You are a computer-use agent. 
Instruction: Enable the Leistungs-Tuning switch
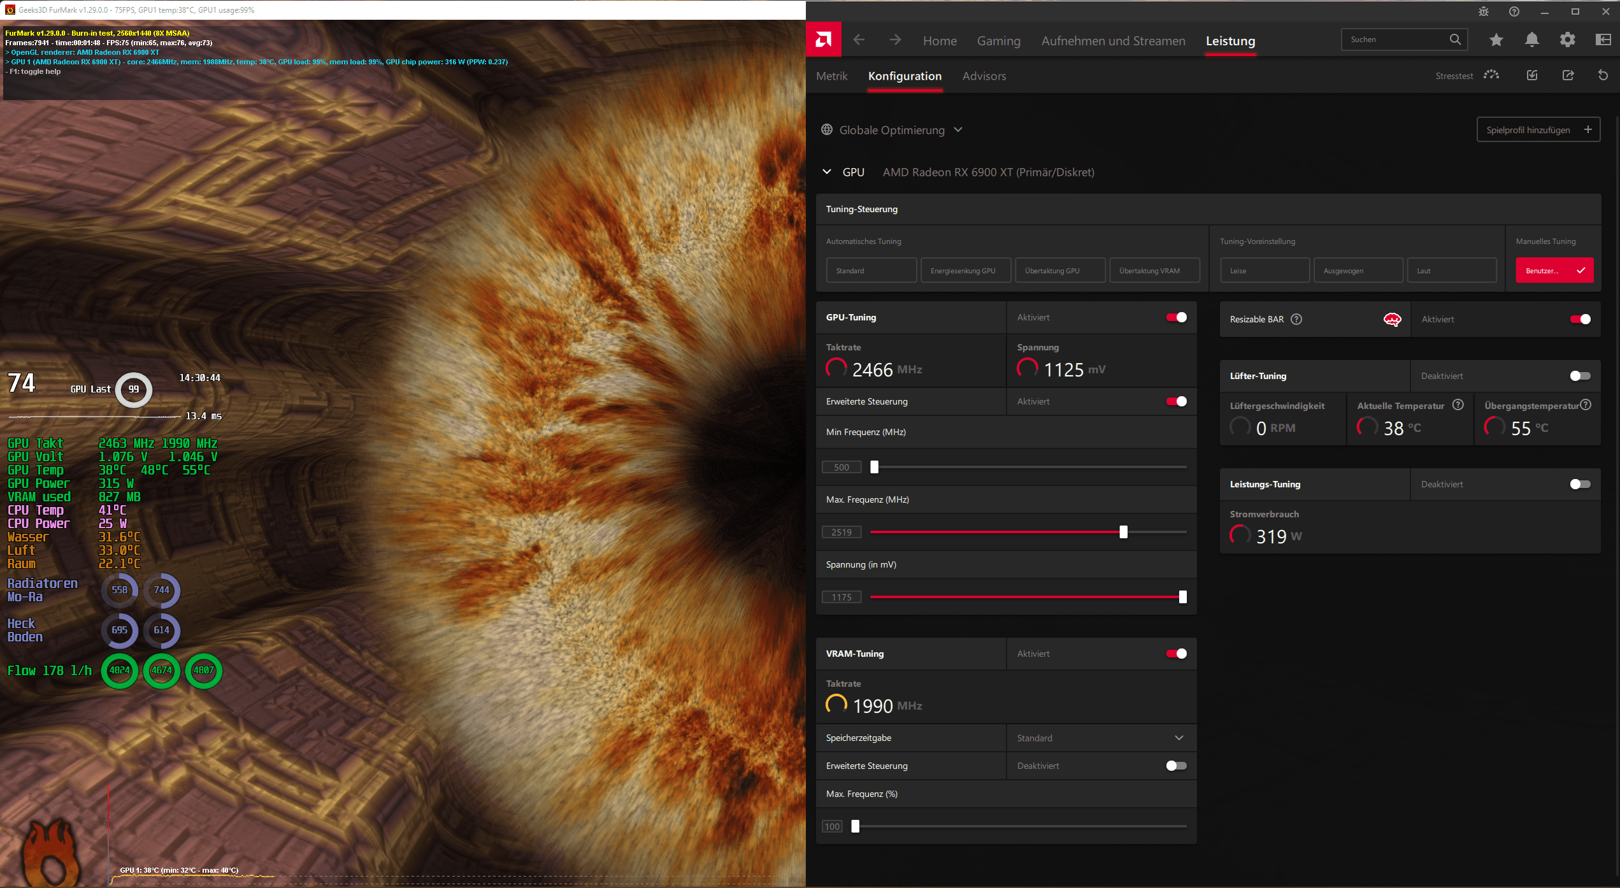[1580, 484]
